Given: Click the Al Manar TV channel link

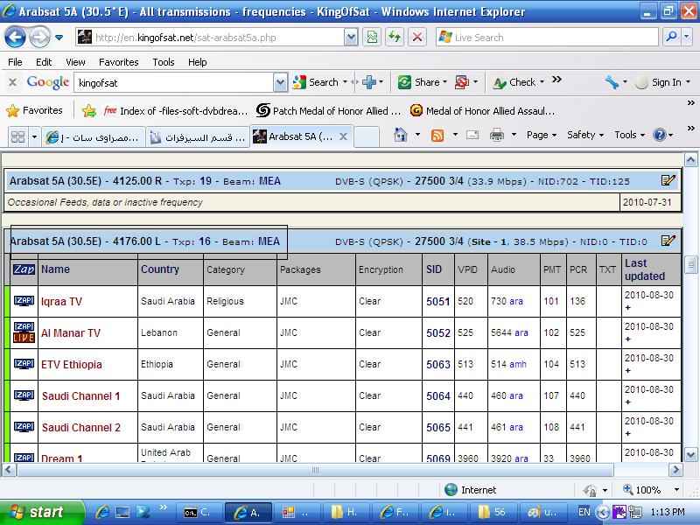Looking at the screenshot, I should click(x=71, y=332).
